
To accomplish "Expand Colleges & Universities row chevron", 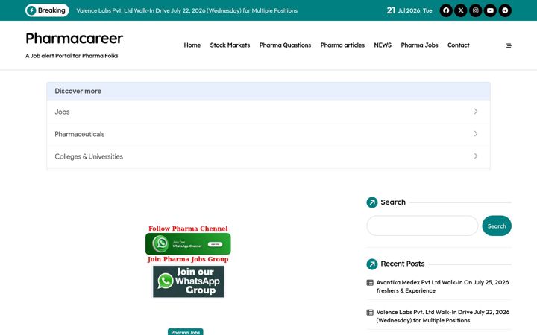I will 476,156.
